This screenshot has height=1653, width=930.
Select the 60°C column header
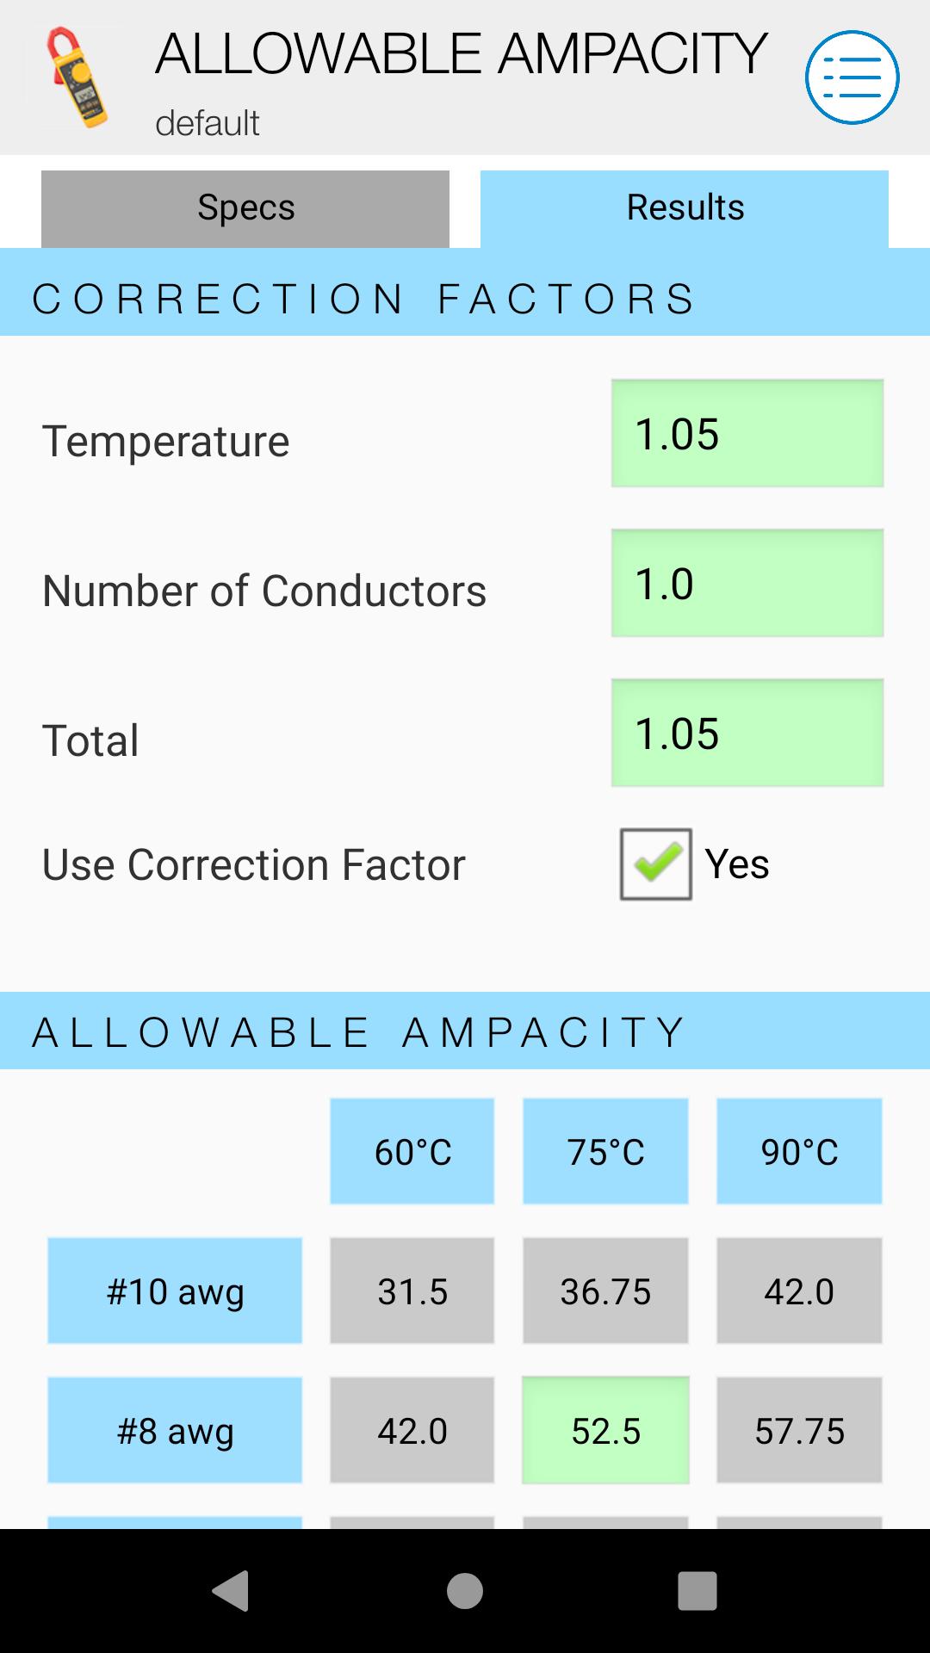click(412, 1151)
